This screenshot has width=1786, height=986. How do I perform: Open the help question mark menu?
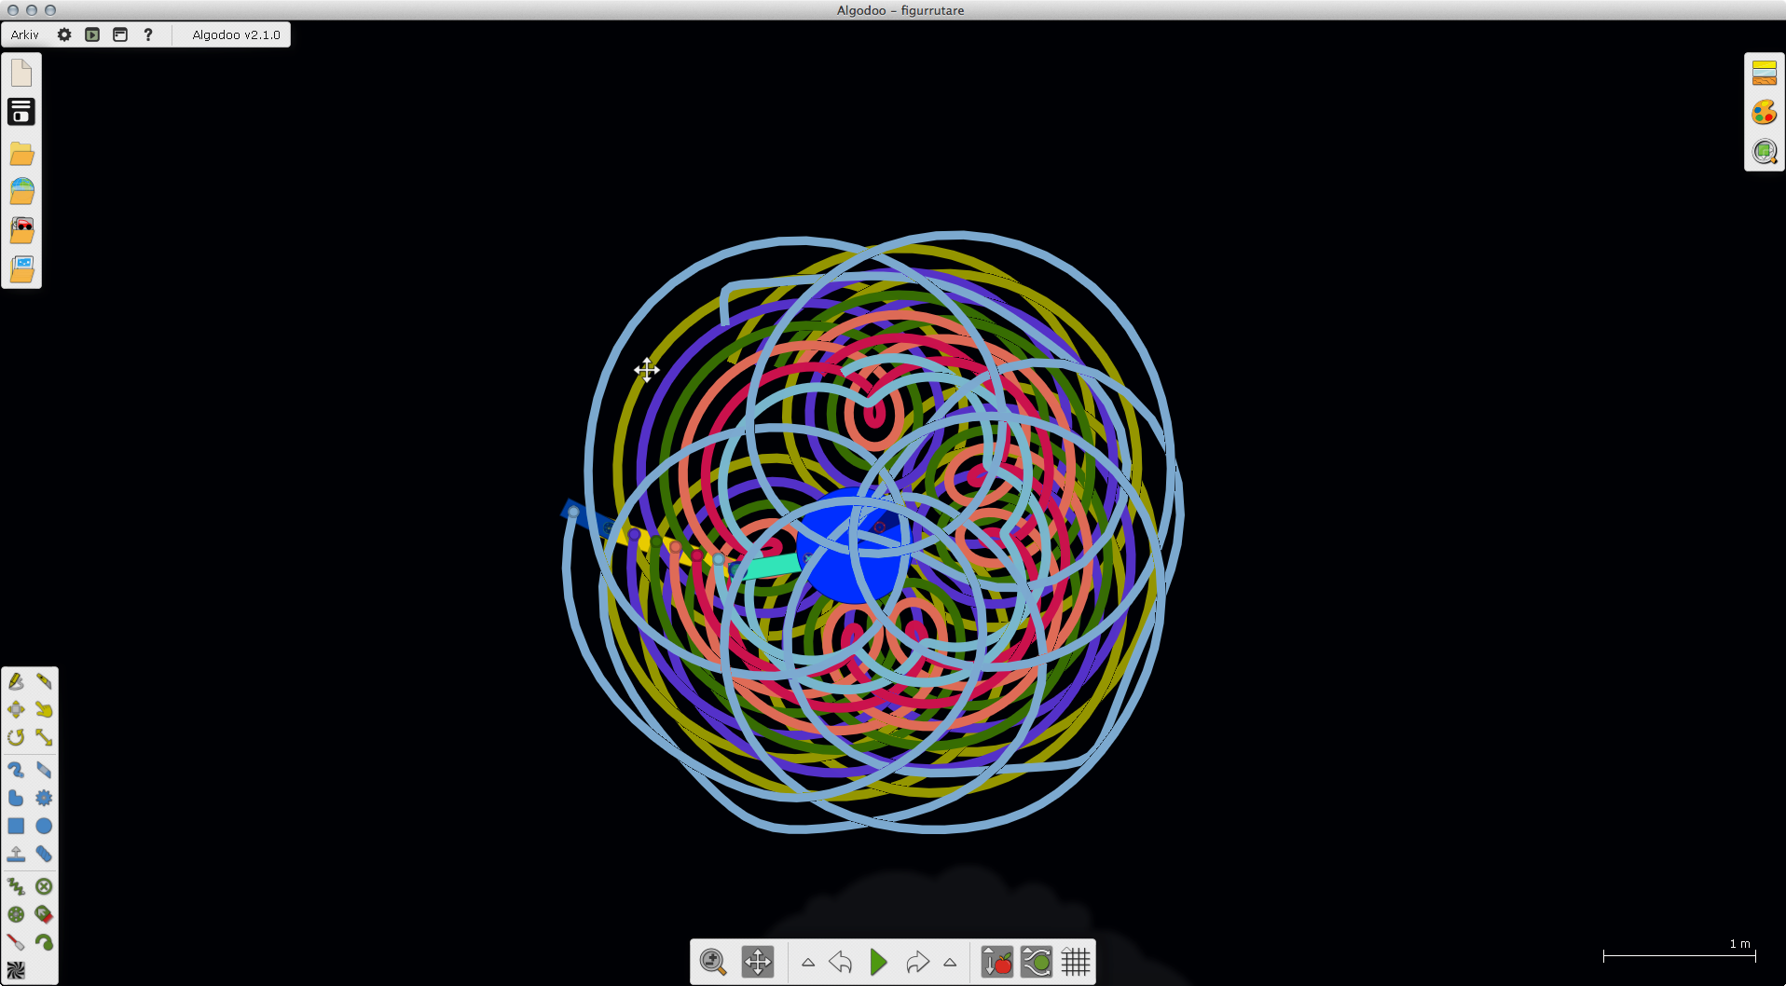point(148,34)
